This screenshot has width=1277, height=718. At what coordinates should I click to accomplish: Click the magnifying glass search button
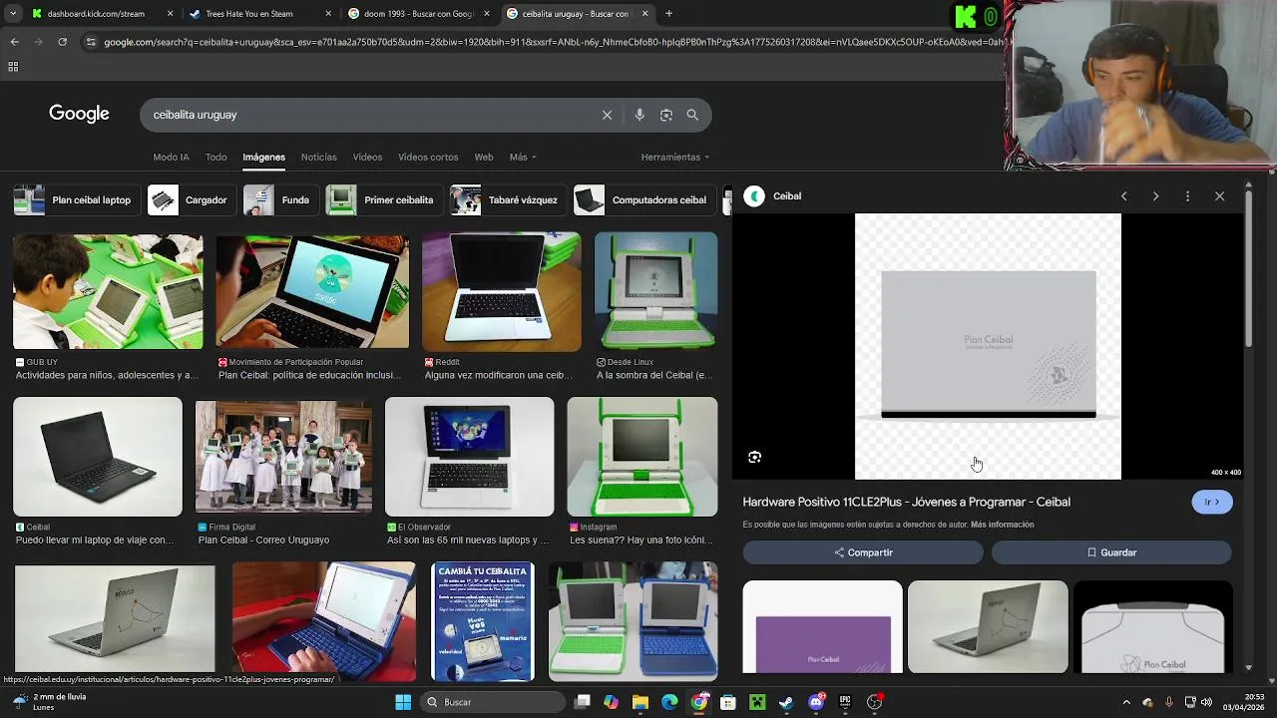pyautogui.click(x=692, y=115)
